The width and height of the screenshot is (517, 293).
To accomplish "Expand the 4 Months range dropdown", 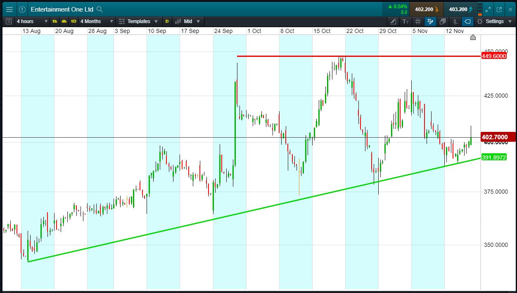I will coord(97,21).
